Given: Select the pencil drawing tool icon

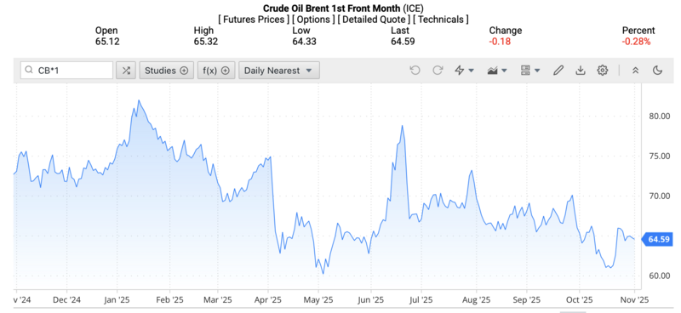Looking at the screenshot, I should coord(558,71).
